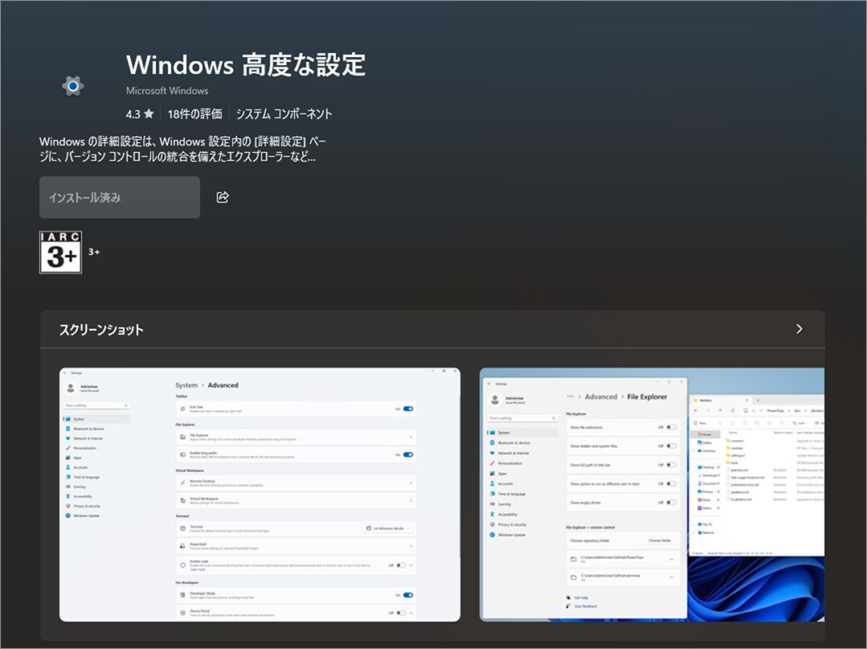Click the Choose folder button
Image resolution: width=867 pixels, height=649 pixels.
pos(659,540)
